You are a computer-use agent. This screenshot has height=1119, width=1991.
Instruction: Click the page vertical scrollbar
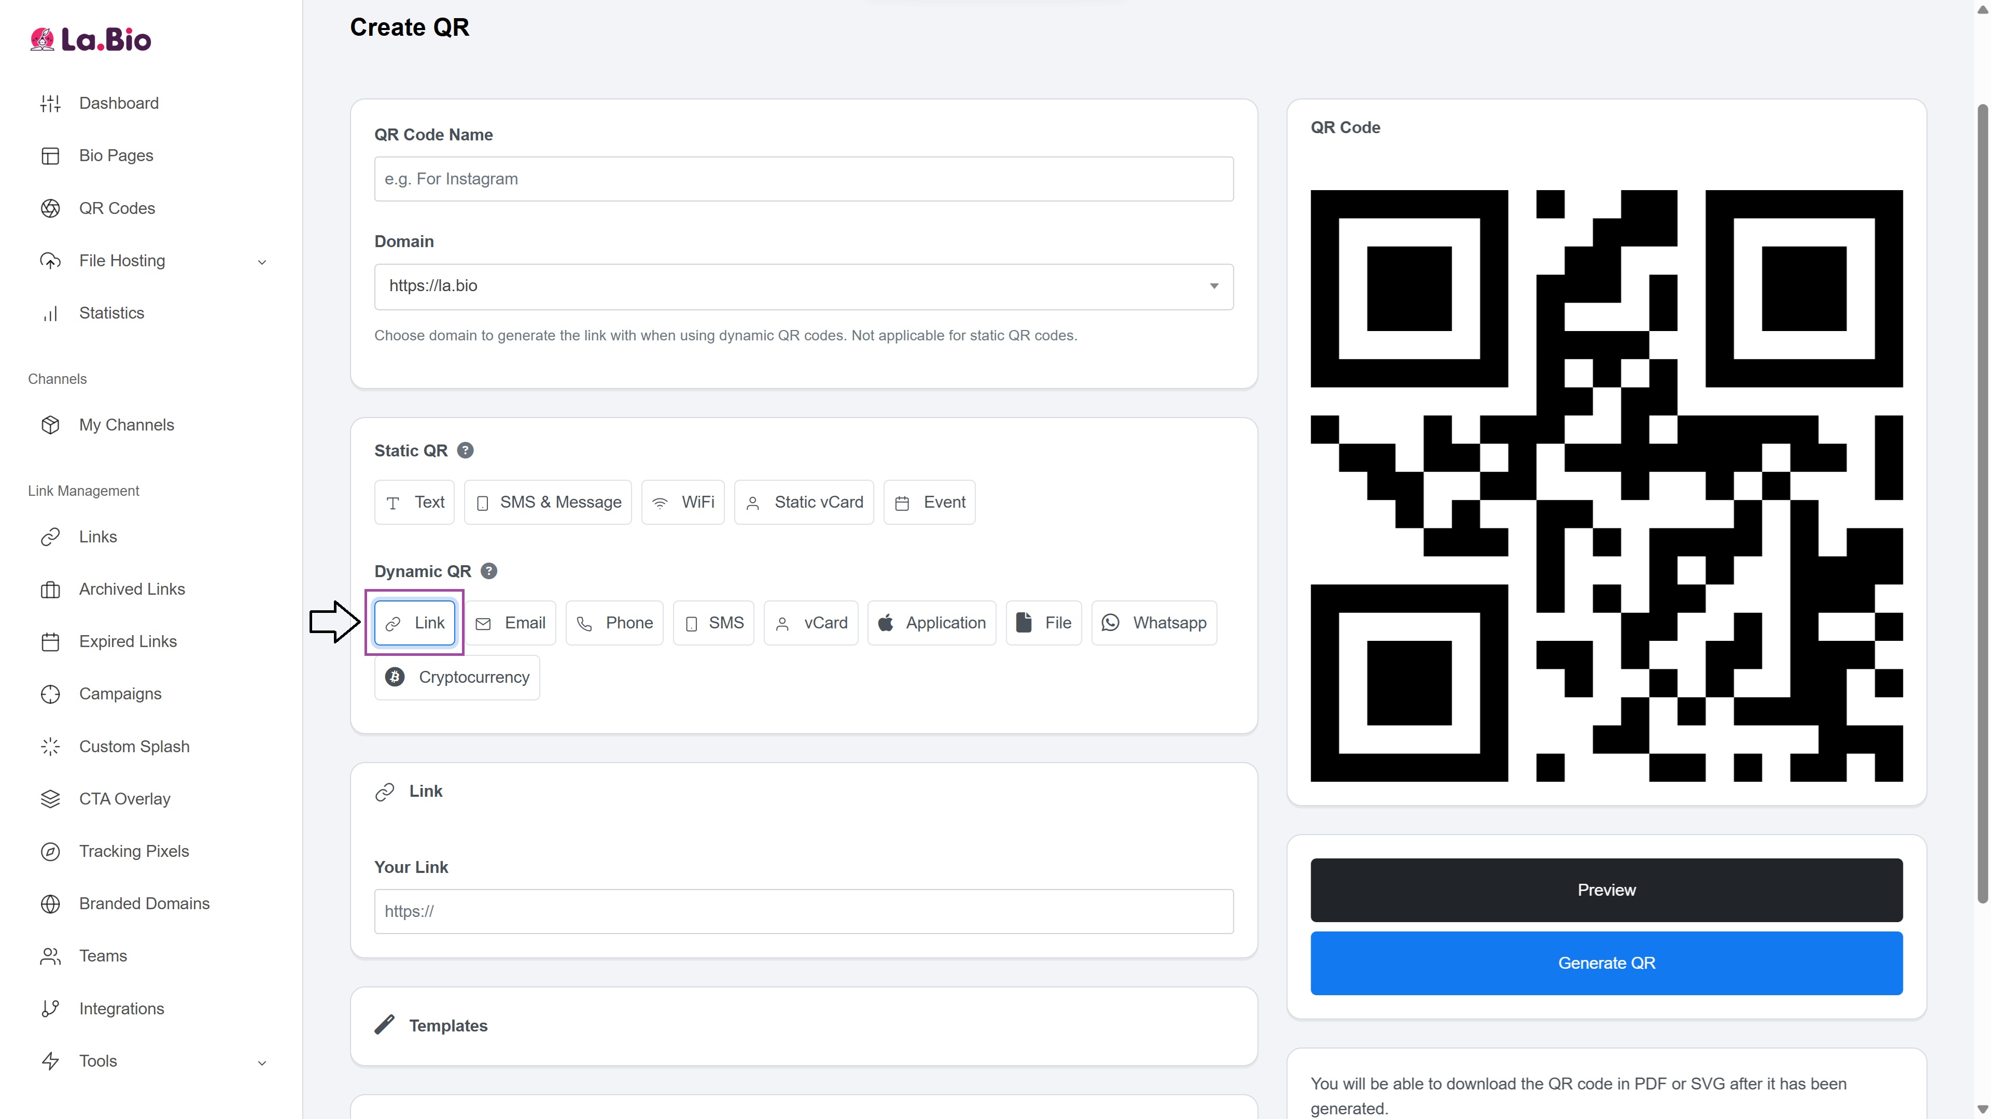coord(1982,502)
